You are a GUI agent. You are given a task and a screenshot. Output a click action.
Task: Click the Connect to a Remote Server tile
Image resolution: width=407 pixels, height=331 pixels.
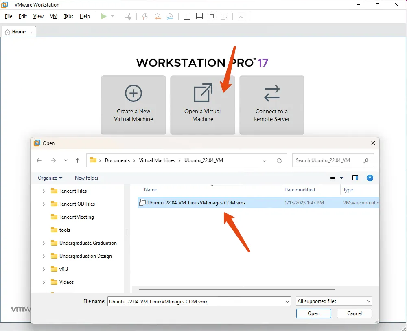(271, 105)
